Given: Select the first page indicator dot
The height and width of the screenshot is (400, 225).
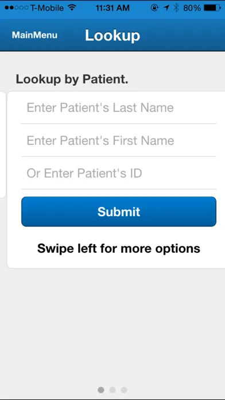Looking at the screenshot, I should tap(101, 390).
